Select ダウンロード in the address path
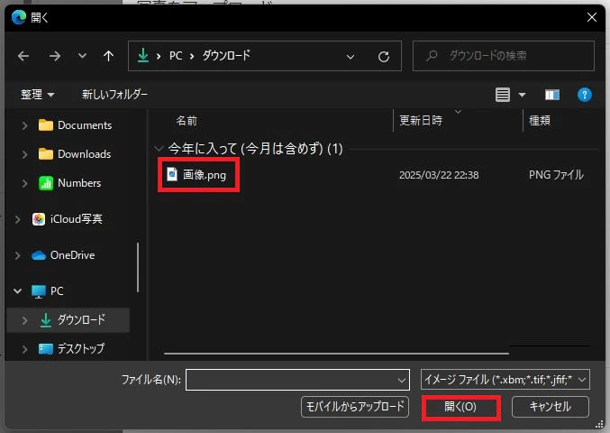 click(226, 55)
